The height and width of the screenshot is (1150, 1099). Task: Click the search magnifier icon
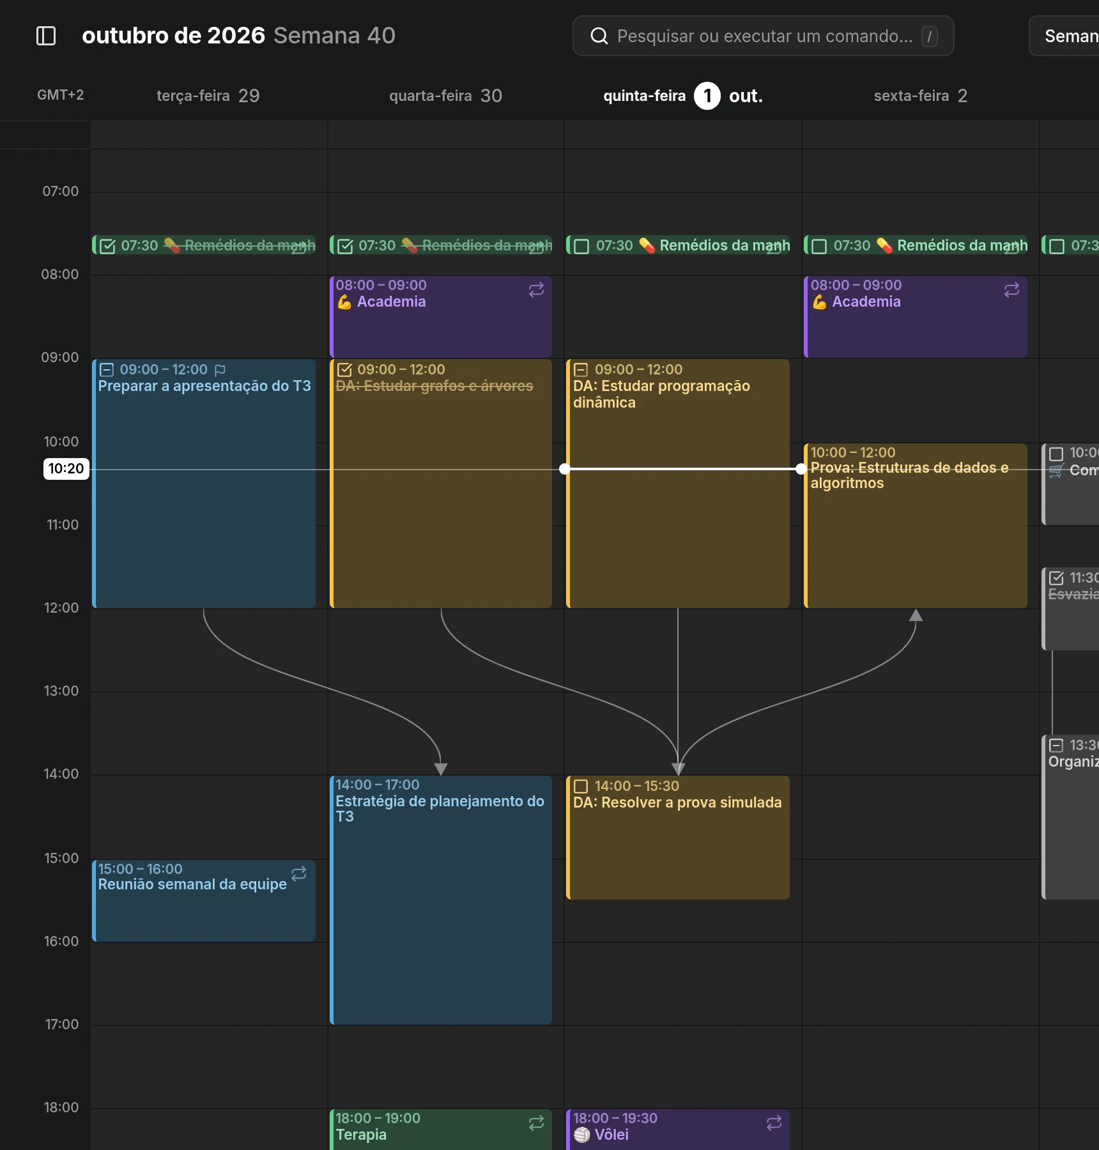coord(599,36)
